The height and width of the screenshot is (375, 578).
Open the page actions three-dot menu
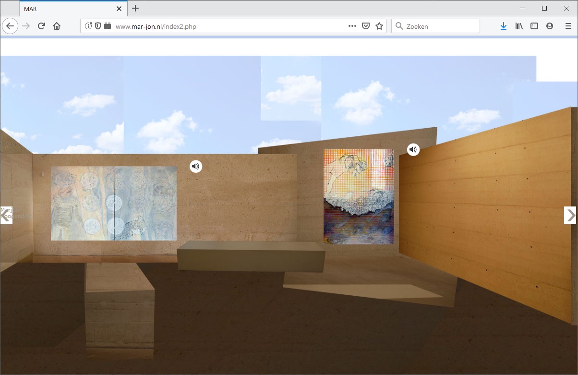point(352,26)
